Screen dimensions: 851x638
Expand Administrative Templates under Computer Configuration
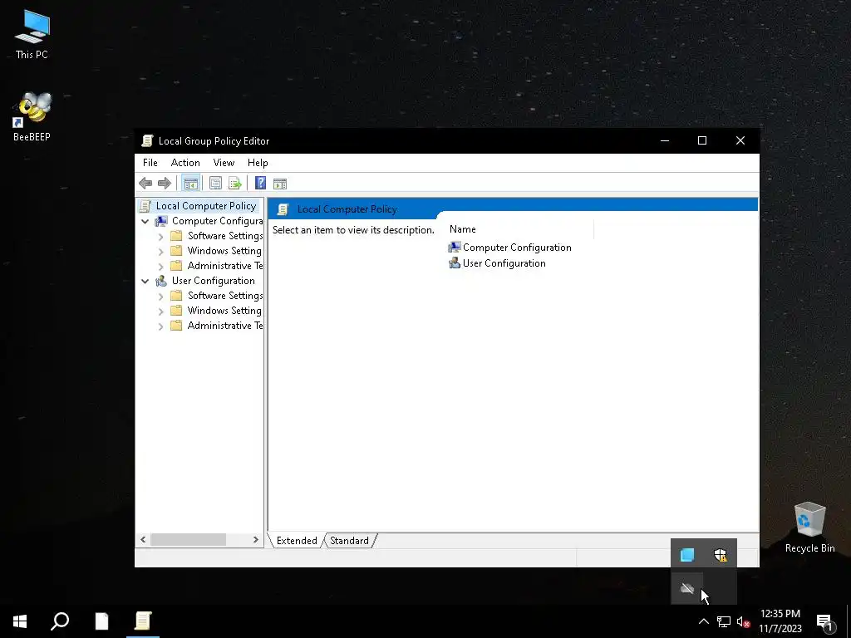point(160,267)
